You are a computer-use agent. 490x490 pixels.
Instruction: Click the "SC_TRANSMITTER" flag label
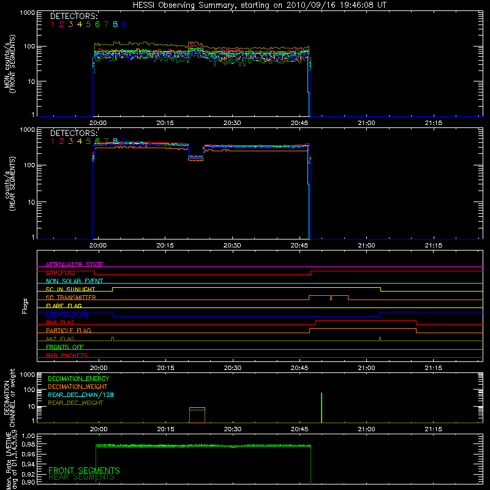click(x=70, y=298)
